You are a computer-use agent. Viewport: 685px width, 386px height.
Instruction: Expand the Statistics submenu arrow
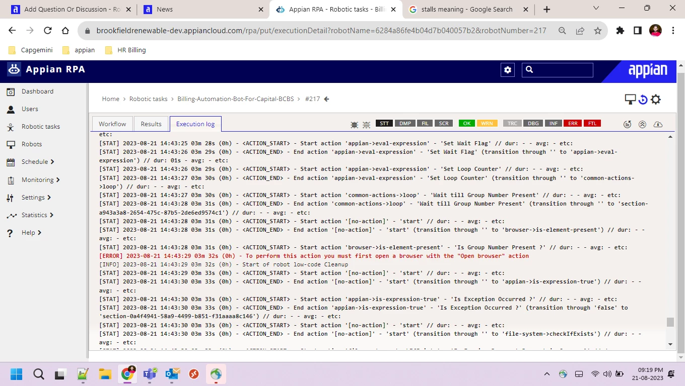pyautogui.click(x=51, y=215)
